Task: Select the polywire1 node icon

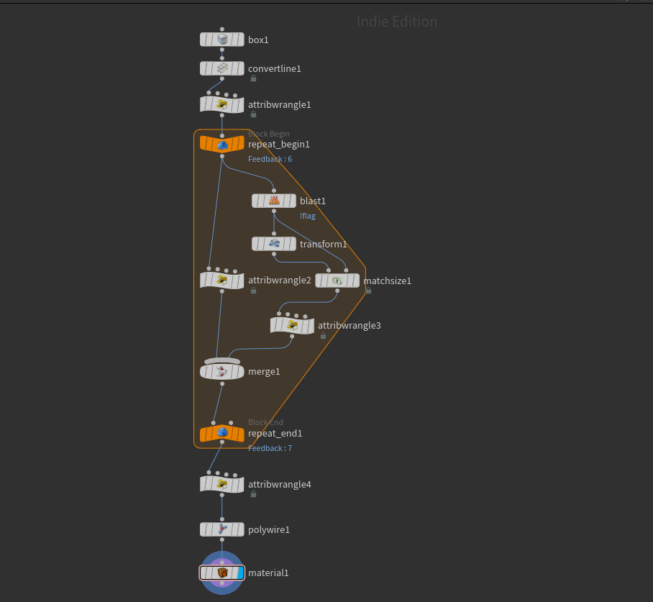Action: [x=222, y=529]
